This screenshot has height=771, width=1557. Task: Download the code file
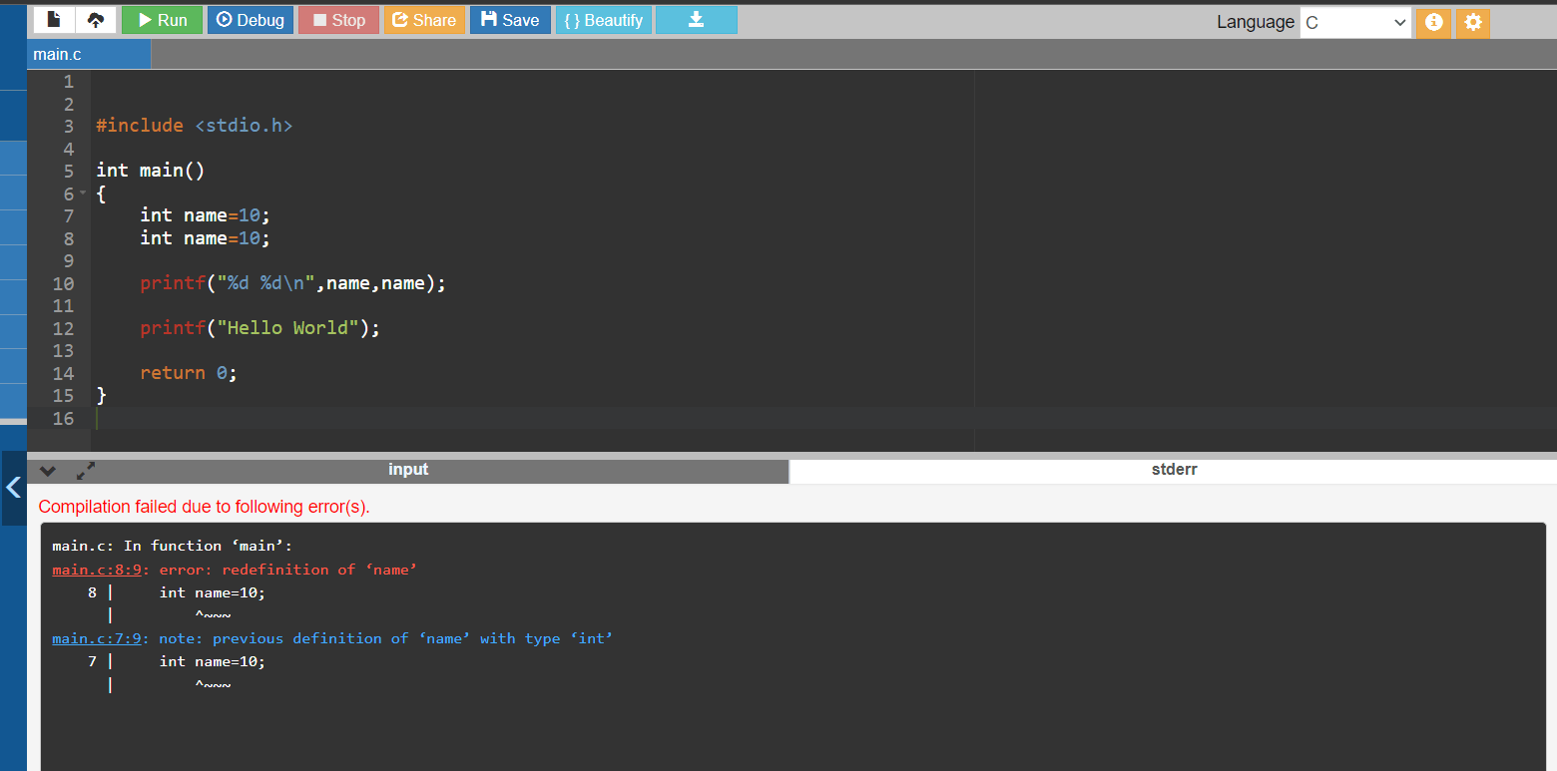pos(697,20)
